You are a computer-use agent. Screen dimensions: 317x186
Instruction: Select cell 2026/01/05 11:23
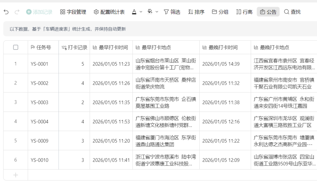(x=111, y=64)
